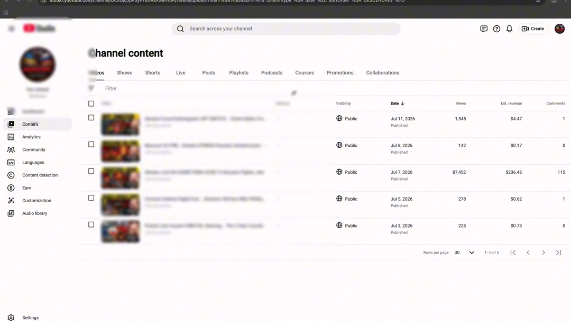571x321 pixels.
Task: Select checkbox for Jul 7, 2026 video
Action: click(91, 171)
